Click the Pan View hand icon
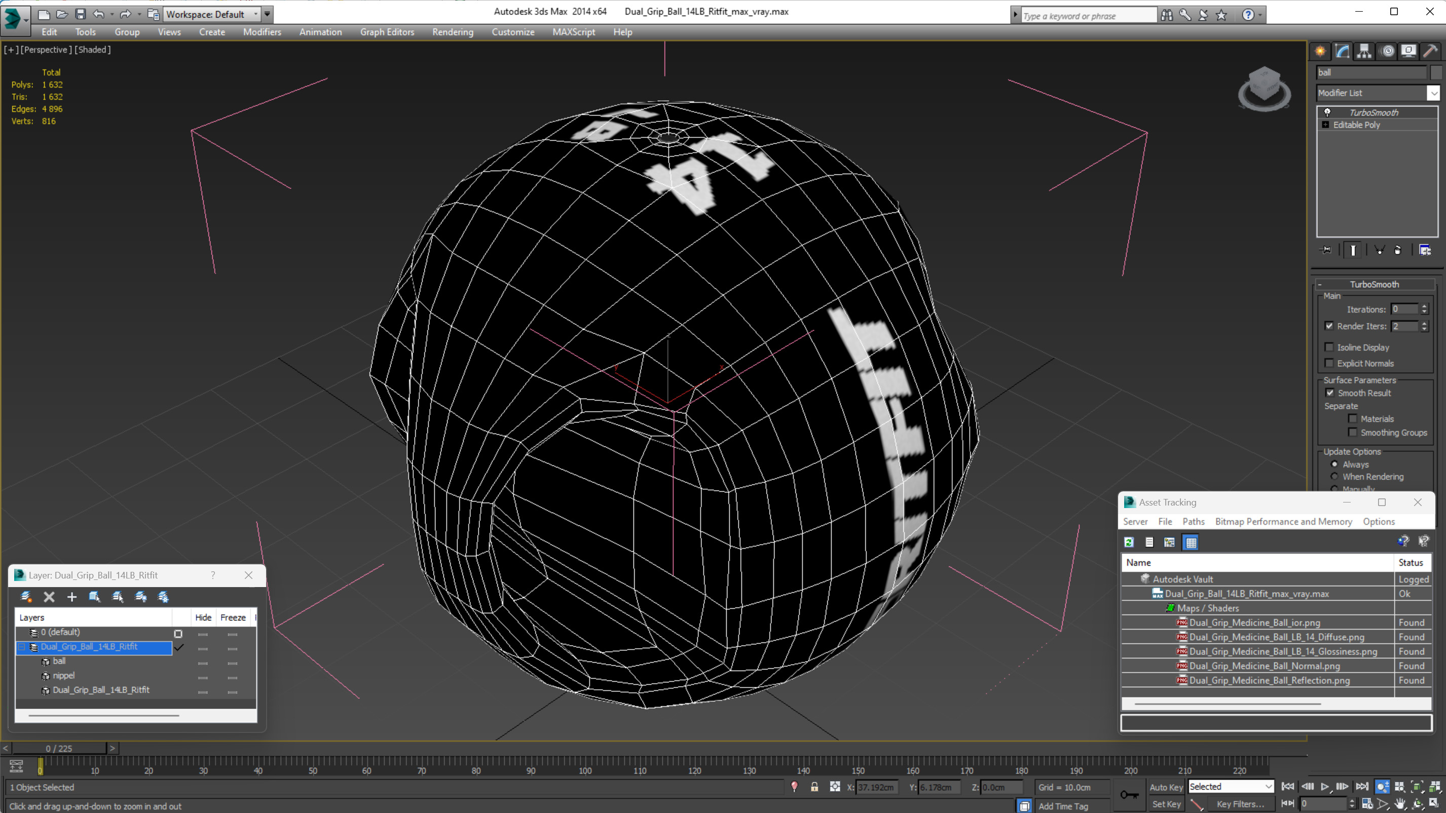The width and height of the screenshot is (1446, 813). coord(1400,803)
